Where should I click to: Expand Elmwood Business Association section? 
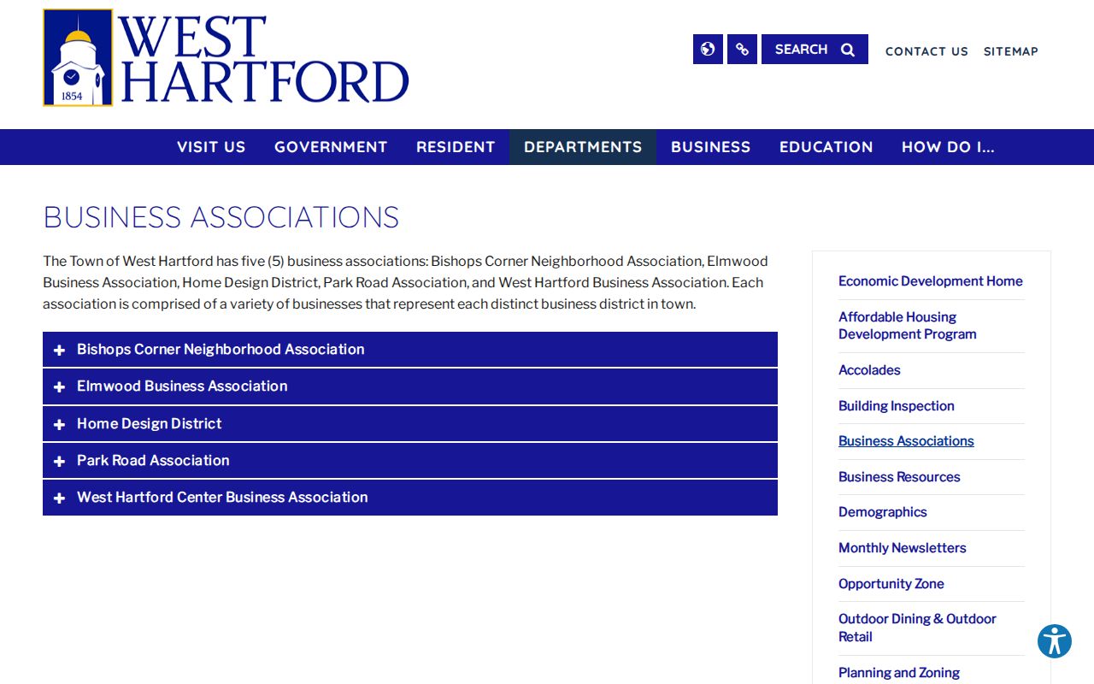pos(410,386)
